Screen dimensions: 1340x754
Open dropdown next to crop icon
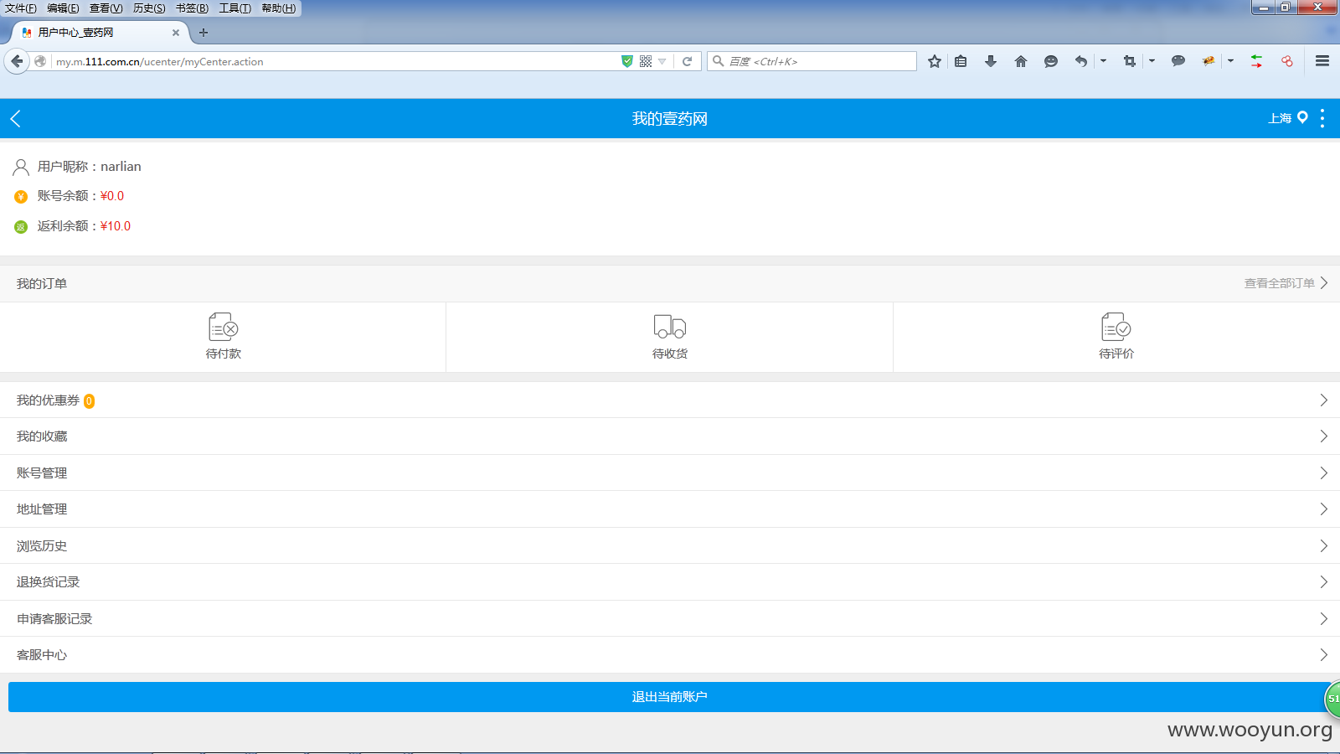tap(1152, 61)
